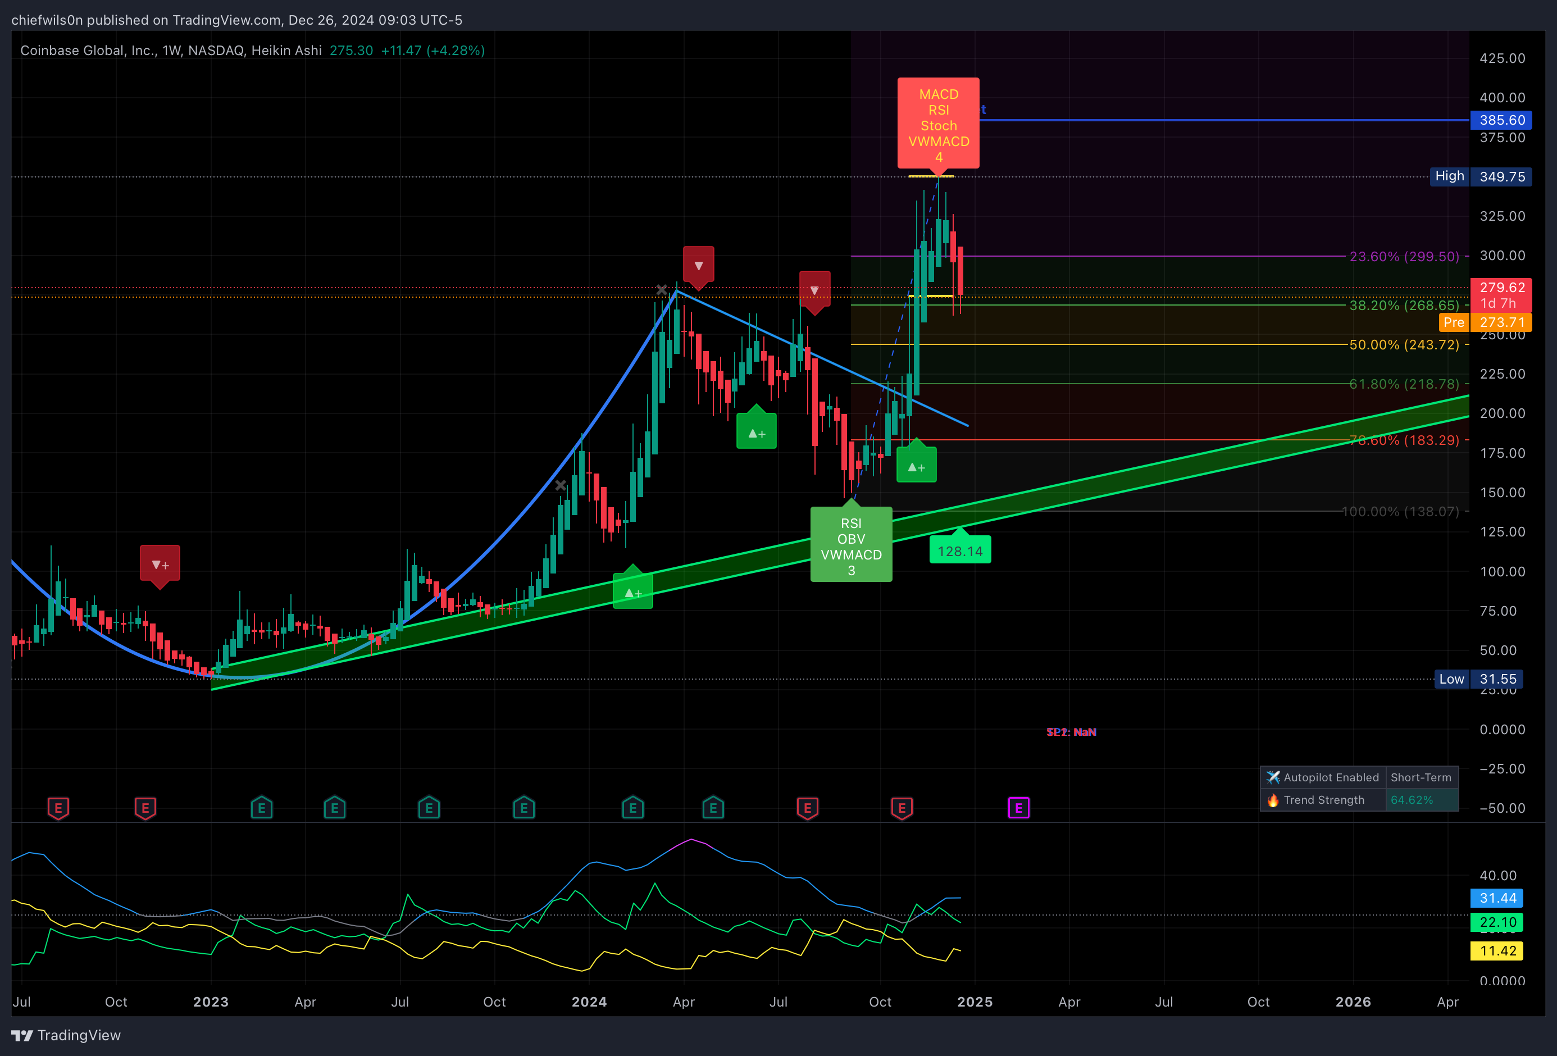Click the 2024 label on the time axis

589,1002
